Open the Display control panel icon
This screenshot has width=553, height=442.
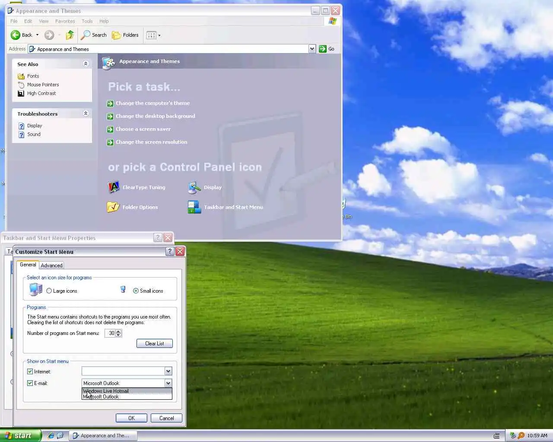pyautogui.click(x=194, y=187)
